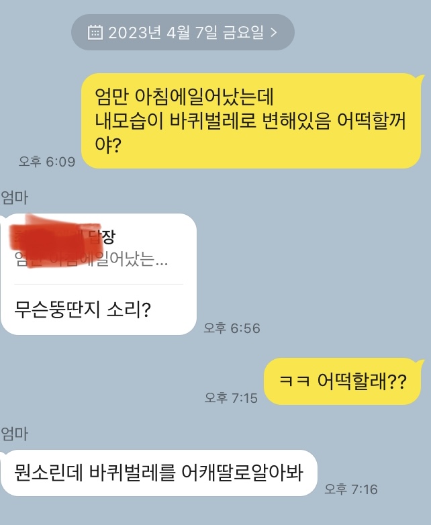Tap the 오후 7:16 timestamp
431x525 pixels.
[x=351, y=489]
